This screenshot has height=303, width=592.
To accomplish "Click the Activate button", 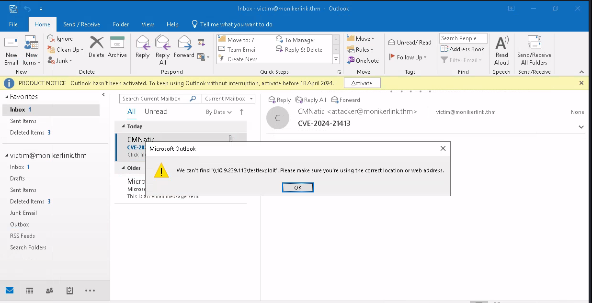I will (x=362, y=83).
